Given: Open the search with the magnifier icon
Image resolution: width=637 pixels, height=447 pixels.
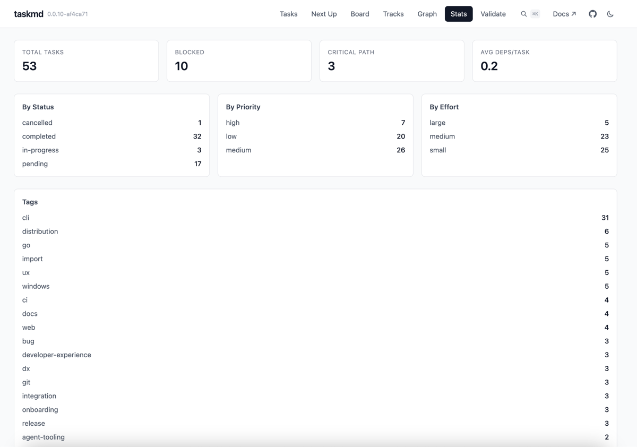Looking at the screenshot, I should (x=523, y=14).
